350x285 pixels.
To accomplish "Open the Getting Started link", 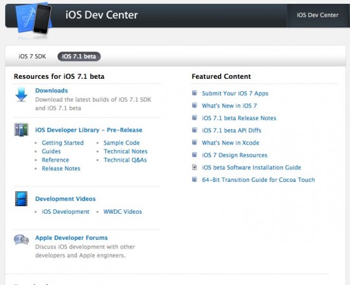I will point(63,143).
